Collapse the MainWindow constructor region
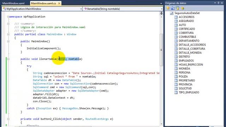The image size is (226, 127). point(8,42)
